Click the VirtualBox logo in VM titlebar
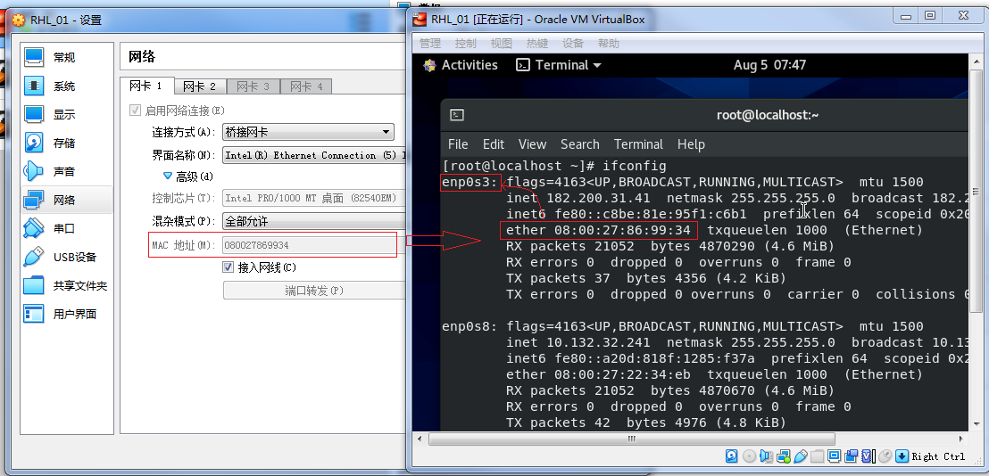The image size is (989, 476). (x=420, y=19)
